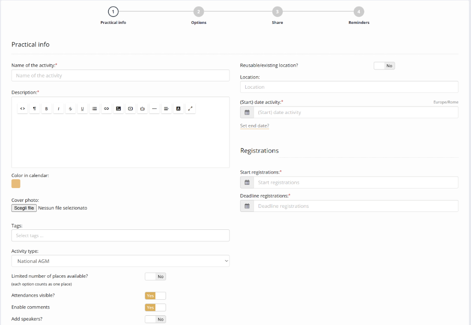Turn on Reusable/existing location toggle
This screenshot has height=325, width=471.
click(x=384, y=66)
